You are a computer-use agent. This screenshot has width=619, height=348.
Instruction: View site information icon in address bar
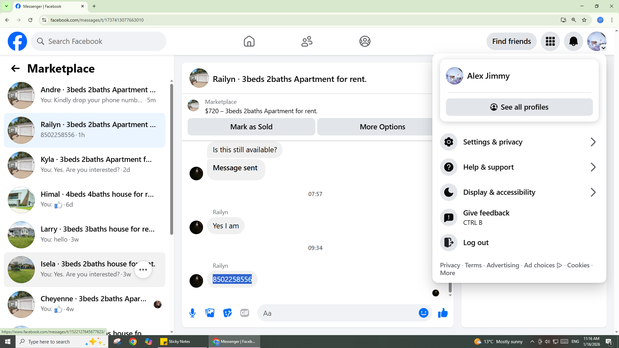tap(44, 20)
